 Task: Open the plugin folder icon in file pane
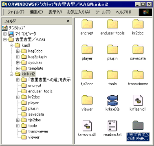coord(112,49)
